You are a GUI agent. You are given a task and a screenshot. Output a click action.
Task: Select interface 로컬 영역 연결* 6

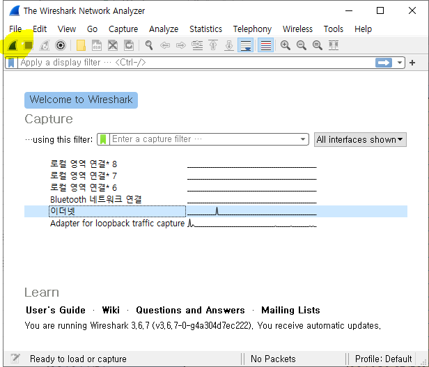(x=84, y=187)
